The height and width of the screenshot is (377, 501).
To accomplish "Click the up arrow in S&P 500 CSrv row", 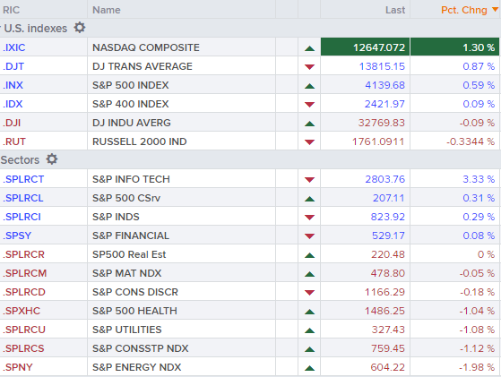I will point(309,199).
